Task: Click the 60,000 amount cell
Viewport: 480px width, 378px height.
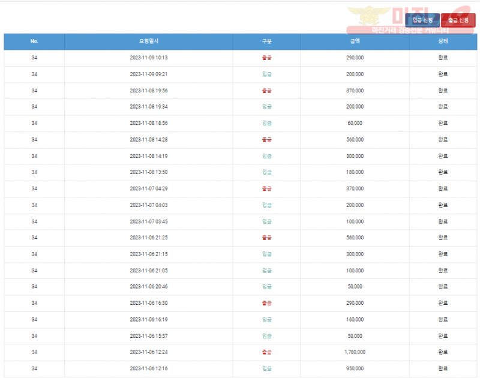Action: pos(355,123)
